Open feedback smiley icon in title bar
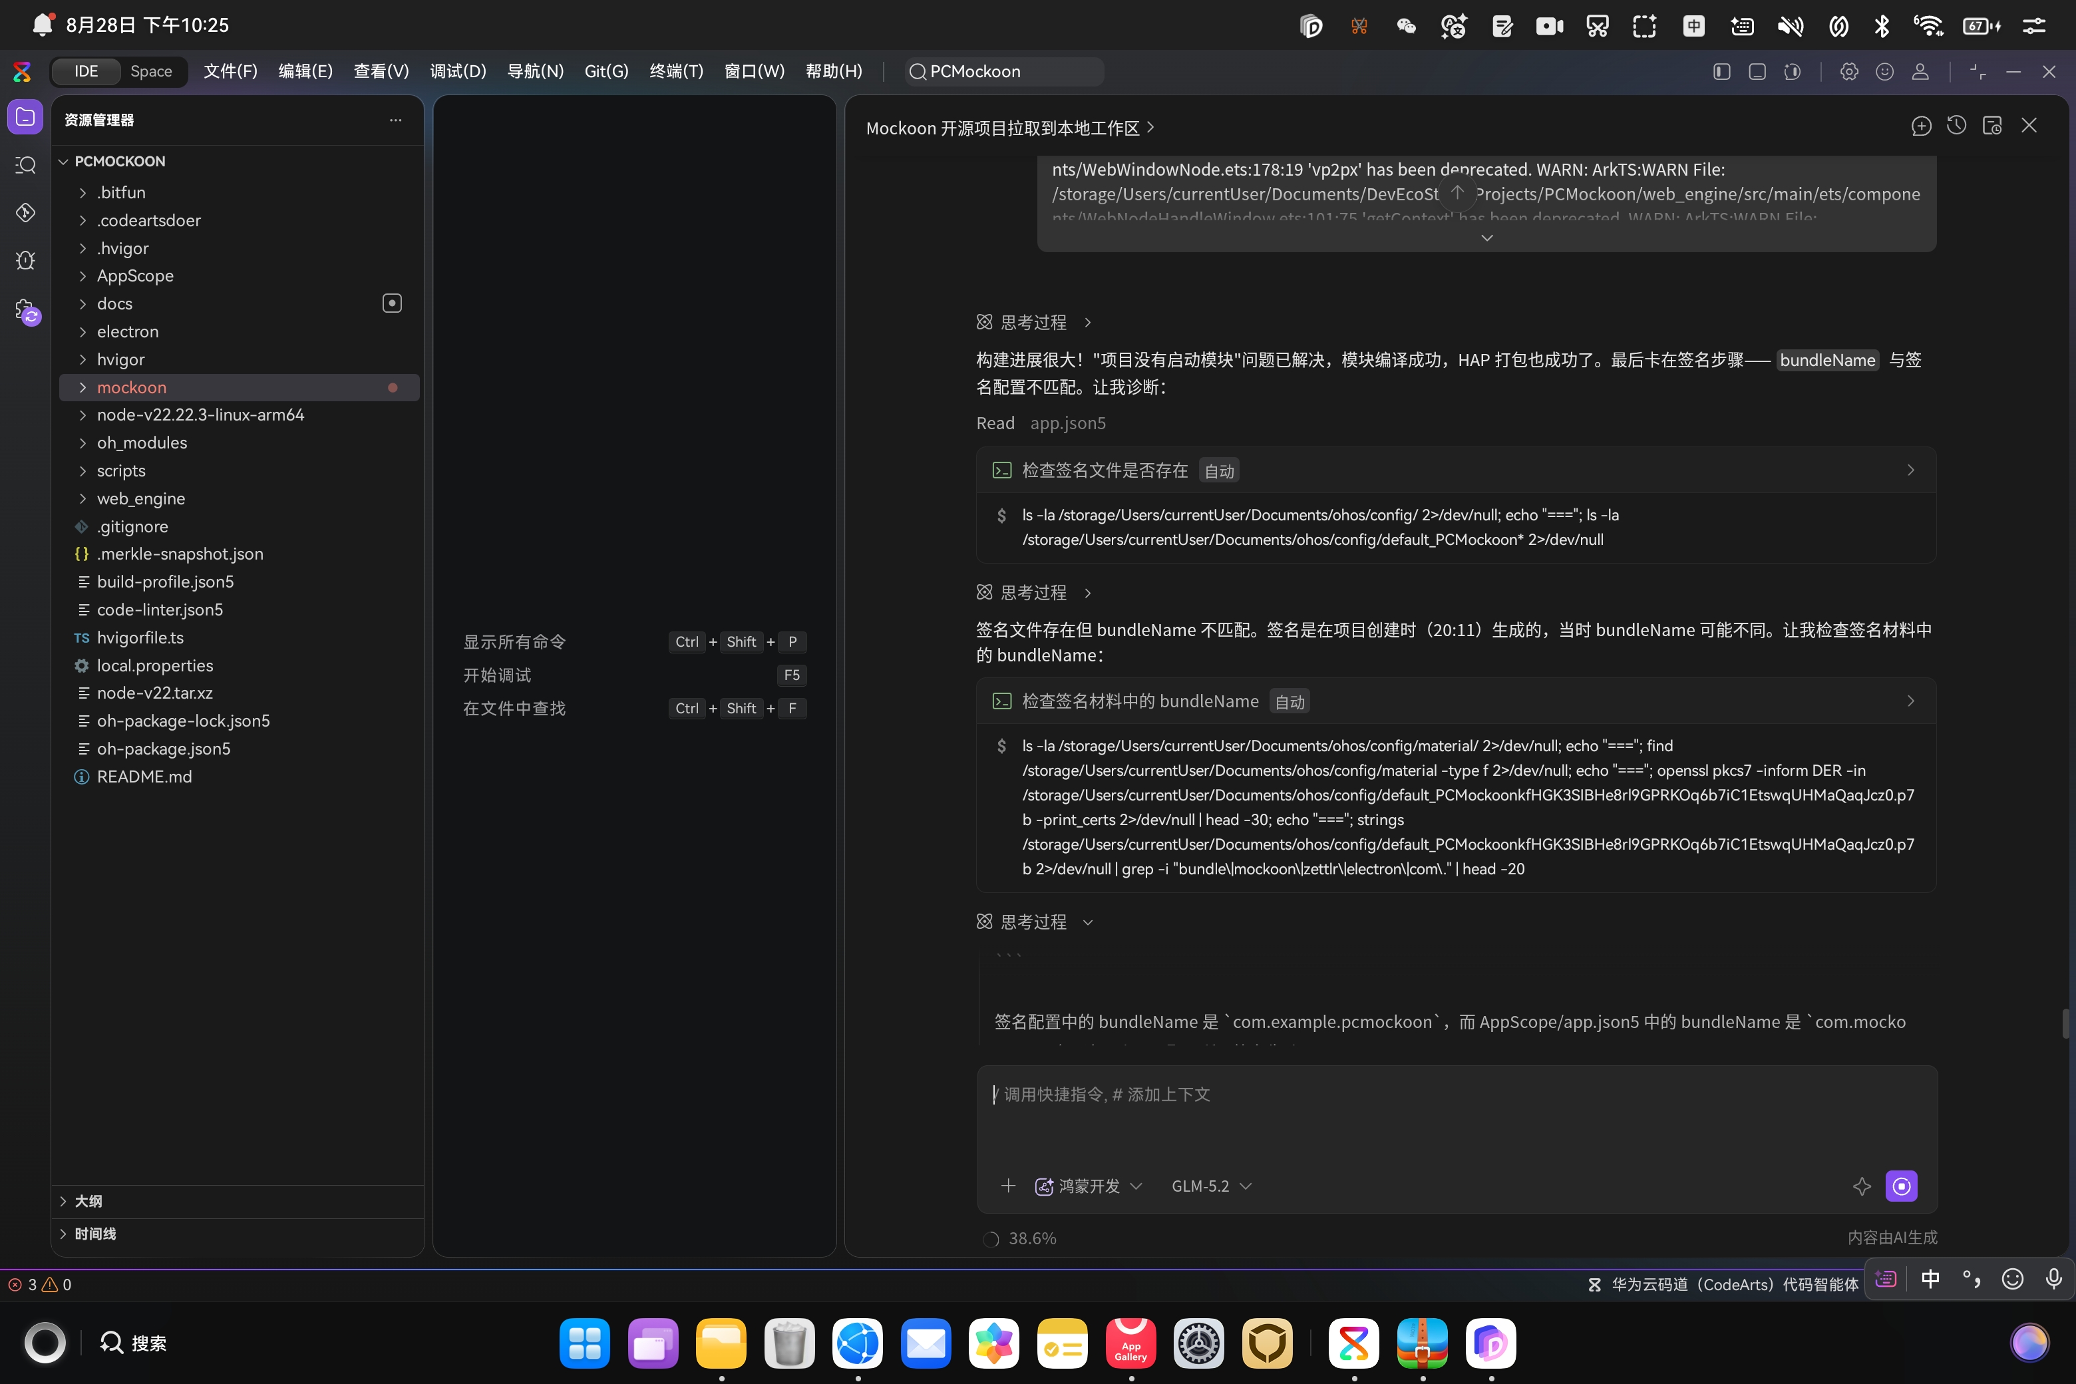 [1884, 71]
